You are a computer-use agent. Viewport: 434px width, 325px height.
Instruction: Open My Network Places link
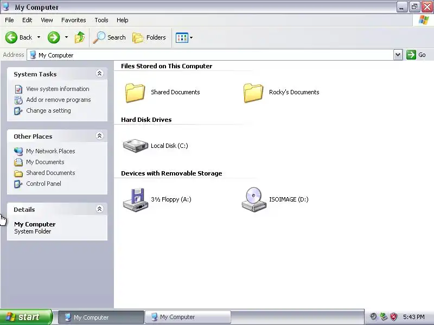50,151
